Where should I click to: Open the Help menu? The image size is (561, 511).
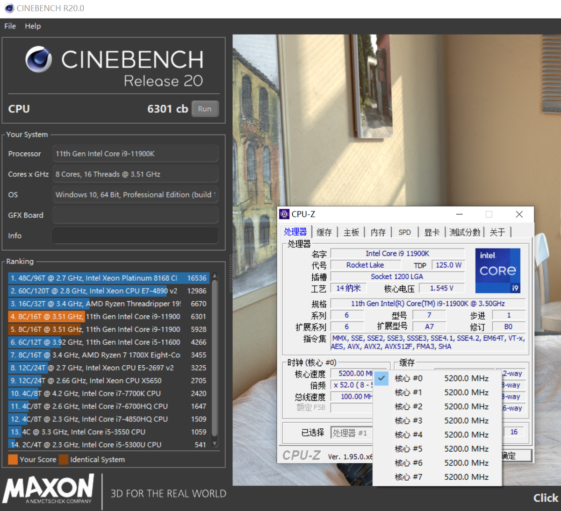pos(33,26)
